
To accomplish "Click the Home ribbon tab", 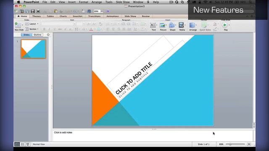I will [22, 16].
